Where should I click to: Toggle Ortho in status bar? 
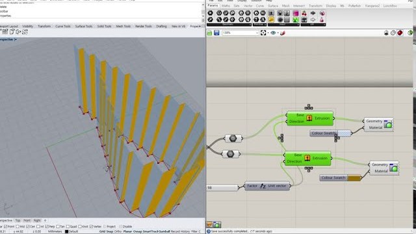pos(118,231)
